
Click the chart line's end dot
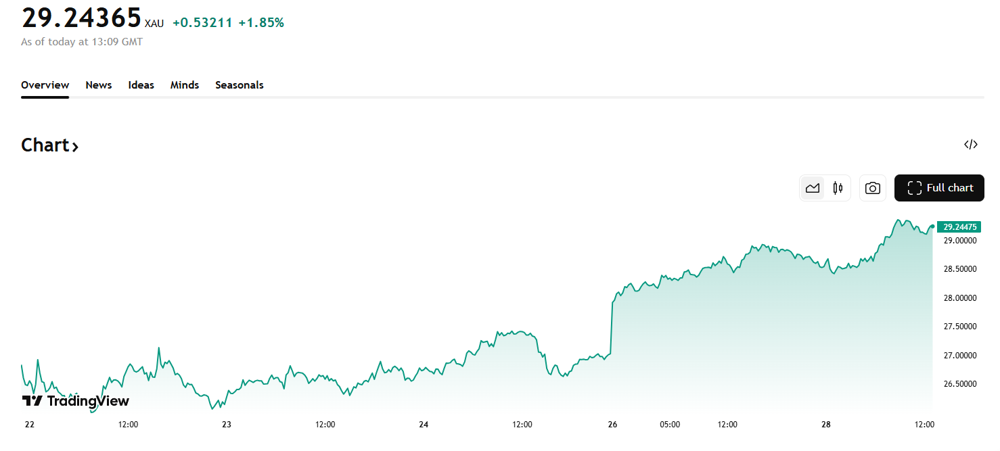pos(933,227)
